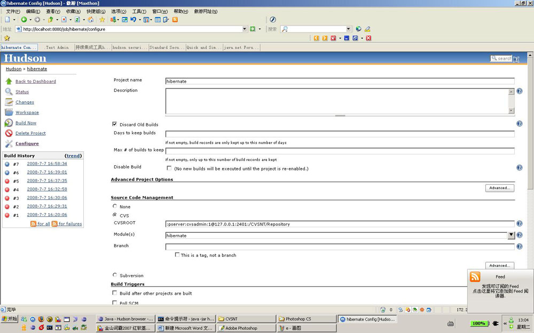The height and width of the screenshot is (333, 534).
Task: Click the Advanced button below the Branch field
Action: (x=500, y=265)
